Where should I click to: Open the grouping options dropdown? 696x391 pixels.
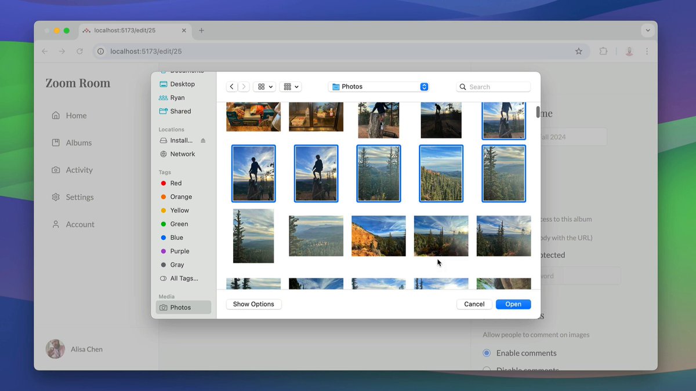[x=291, y=87]
